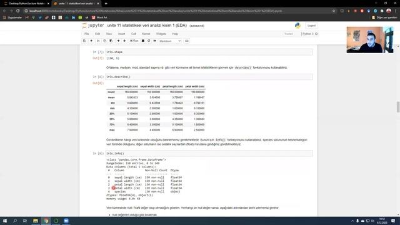
Task: Click the Python logo icon
Action: (297, 26)
